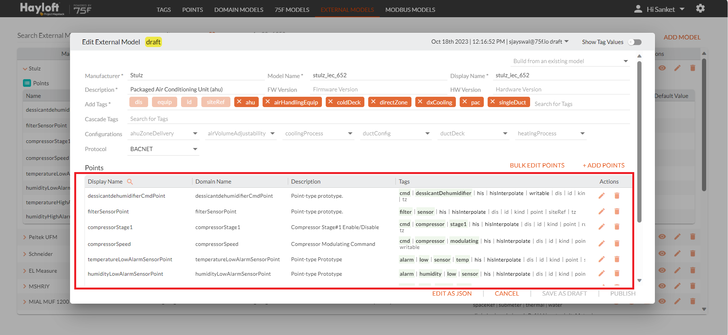728x335 pixels.
Task: Click BULK EDIT POINTS
Action: pyautogui.click(x=537, y=165)
